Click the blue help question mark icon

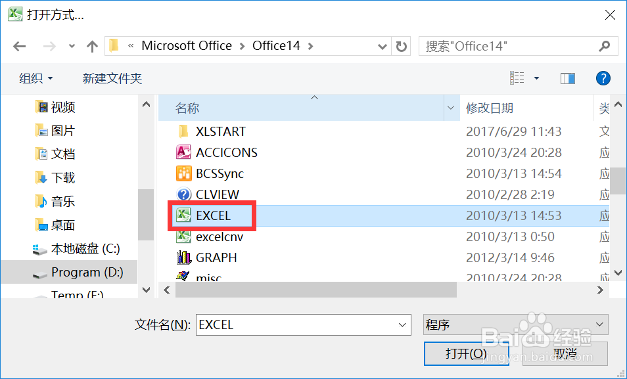tap(603, 78)
